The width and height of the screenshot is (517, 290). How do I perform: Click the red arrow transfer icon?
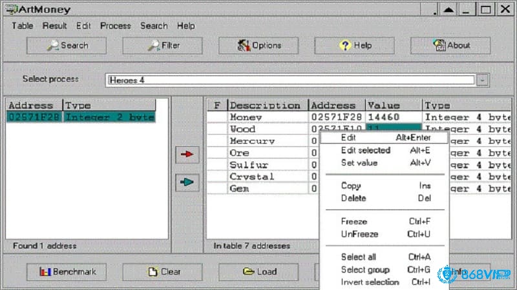click(x=187, y=154)
